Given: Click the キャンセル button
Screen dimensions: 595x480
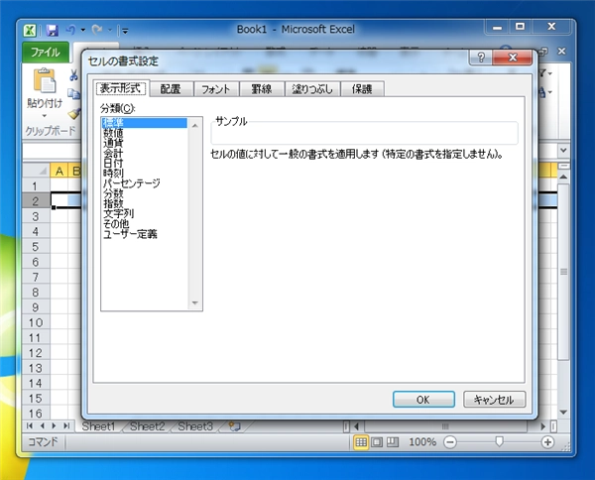Looking at the screenshot, I should pos(494,400).
